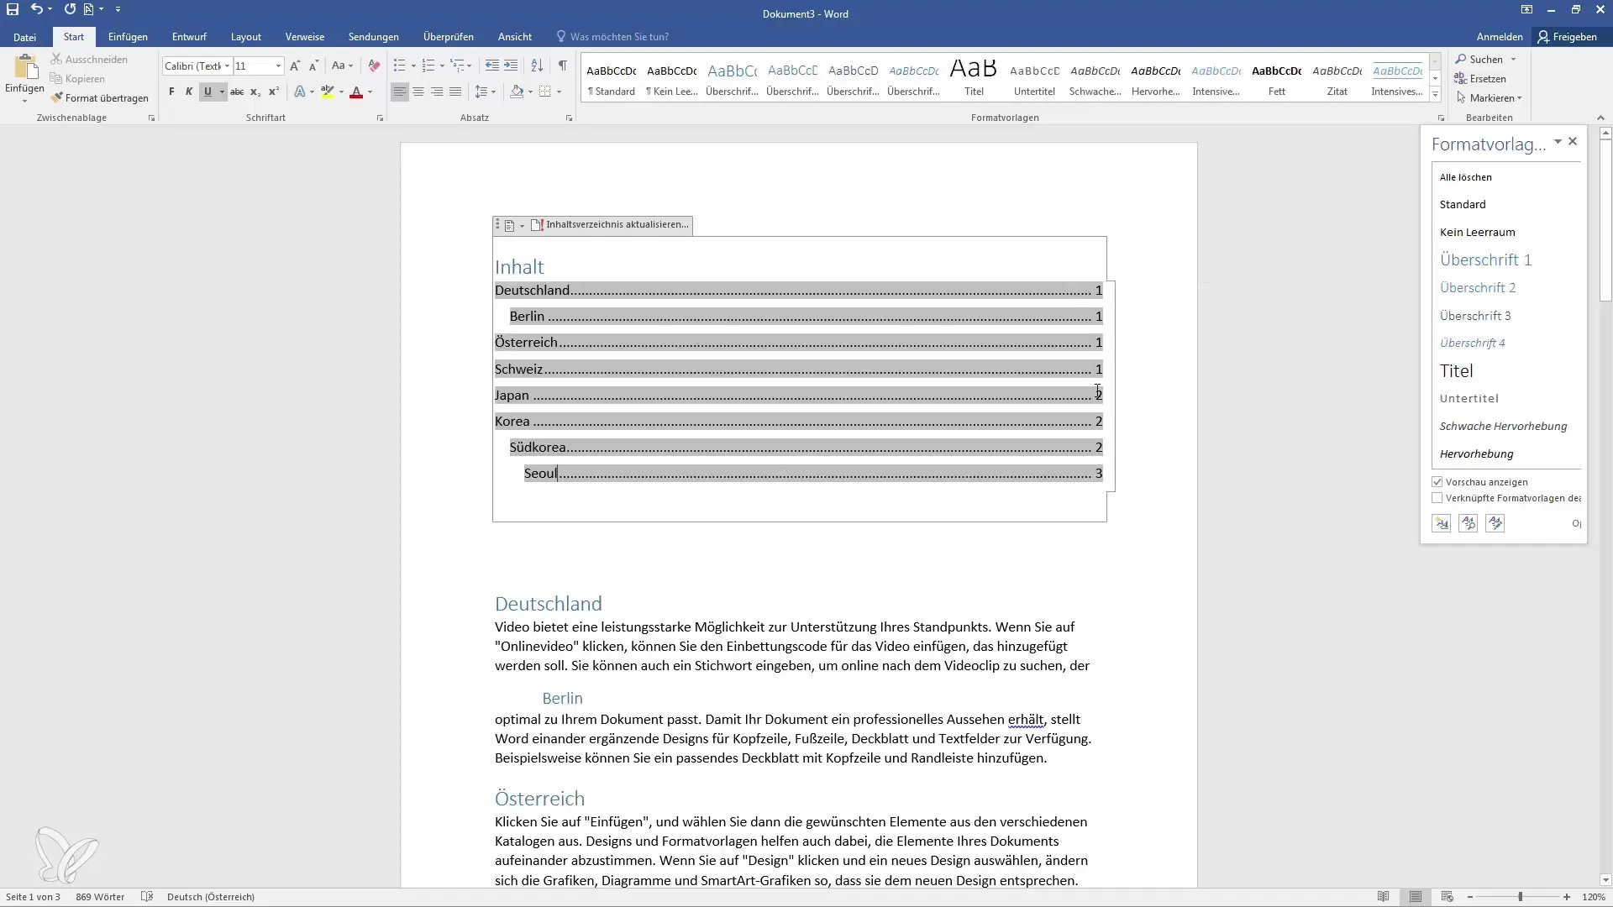
Task: Open the line spacing dropdown
Action: click(485, 92)
